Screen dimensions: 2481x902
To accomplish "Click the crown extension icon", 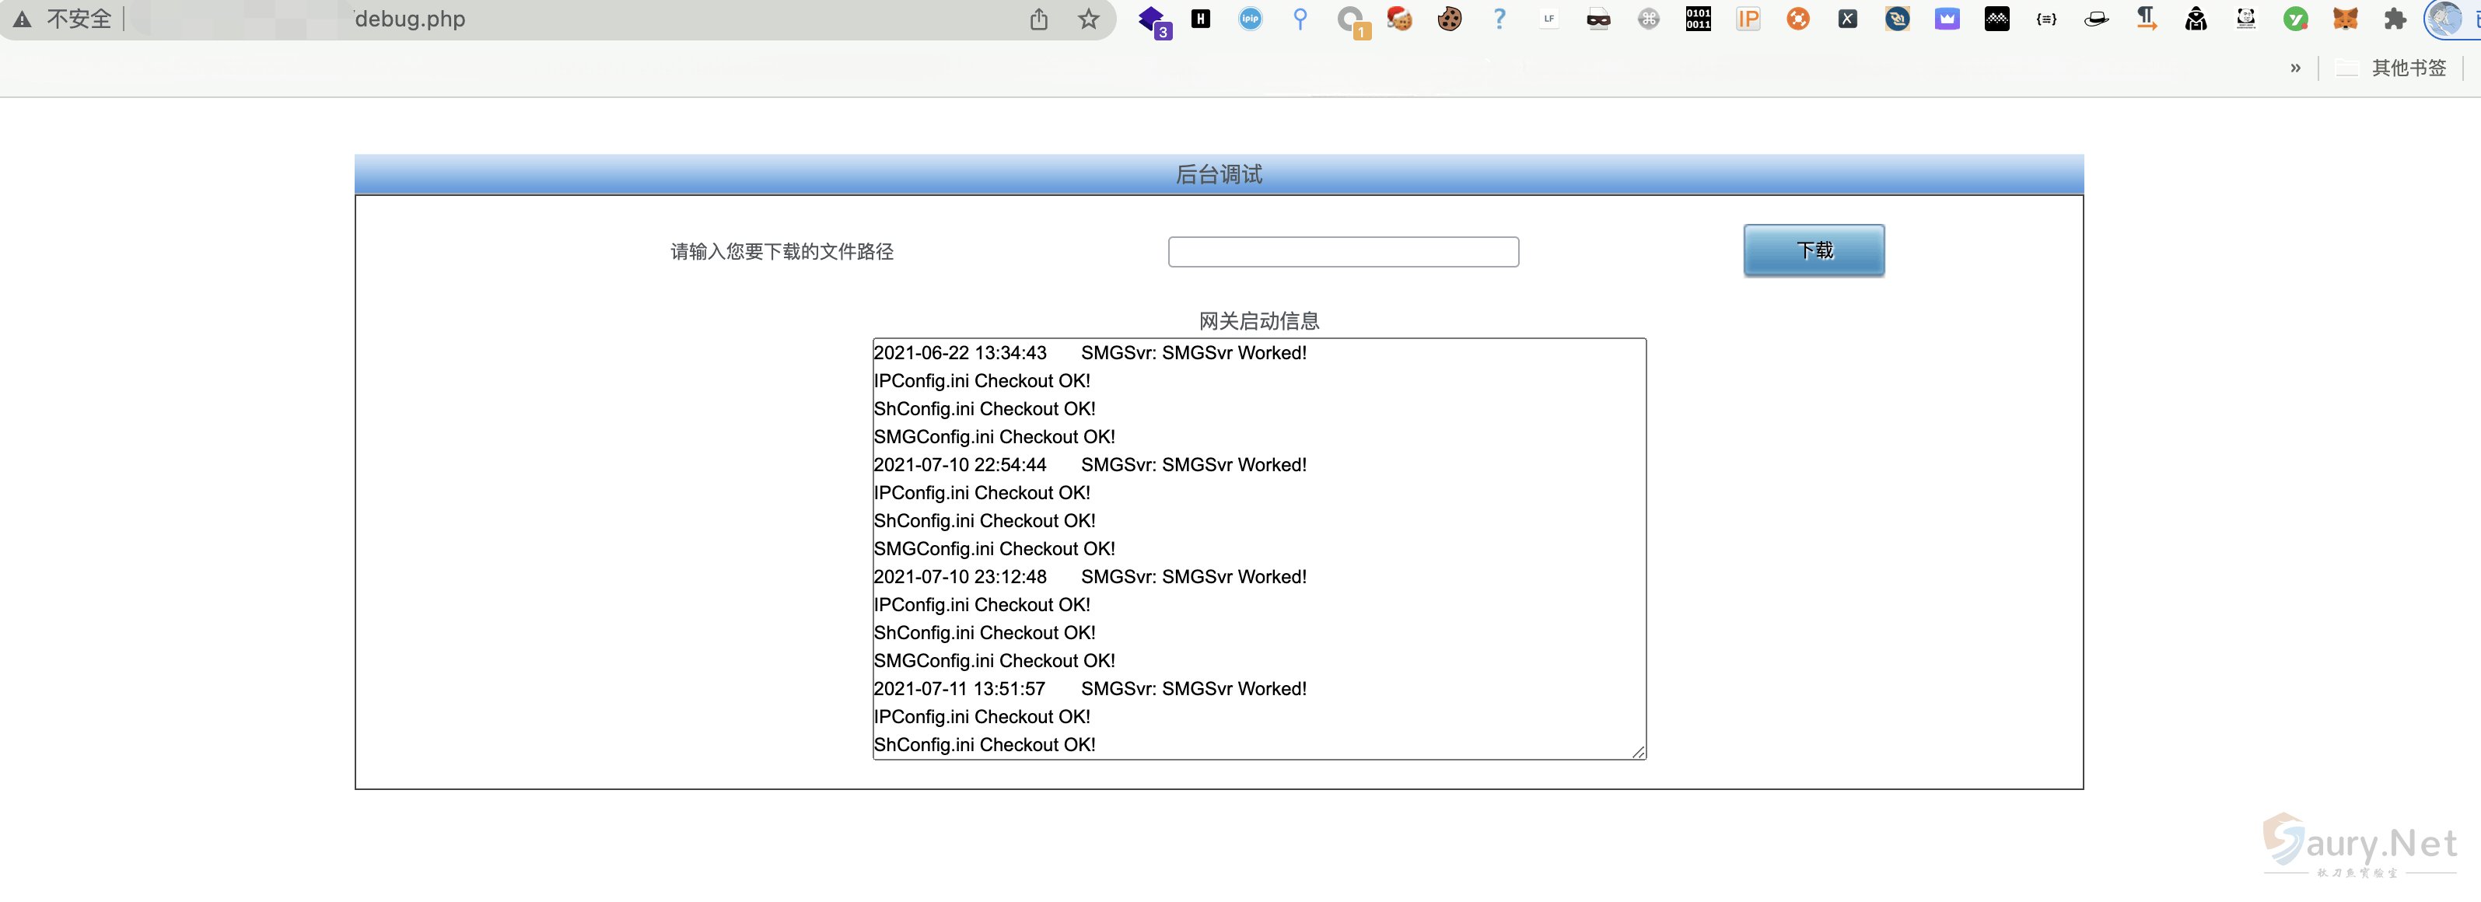I will [1947, 19].
